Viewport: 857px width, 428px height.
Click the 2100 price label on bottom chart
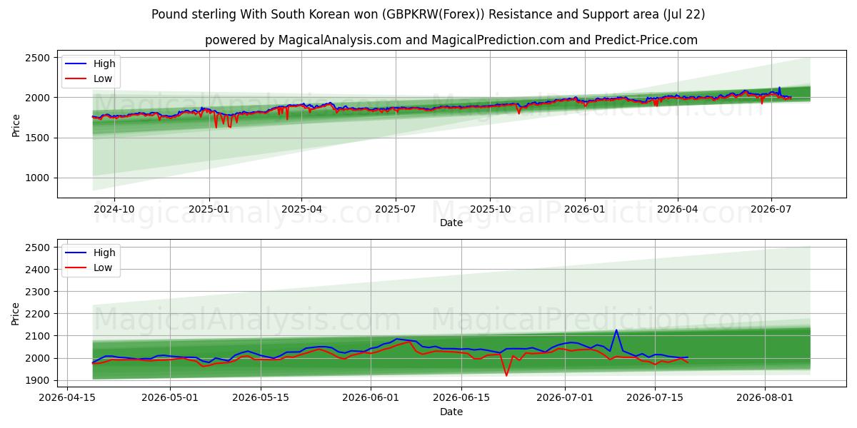[x=39, y=336]
